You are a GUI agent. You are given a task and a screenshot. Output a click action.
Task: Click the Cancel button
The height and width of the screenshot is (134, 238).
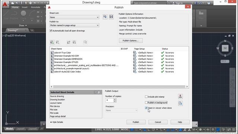pyautogui.click(x=158, y=122)
